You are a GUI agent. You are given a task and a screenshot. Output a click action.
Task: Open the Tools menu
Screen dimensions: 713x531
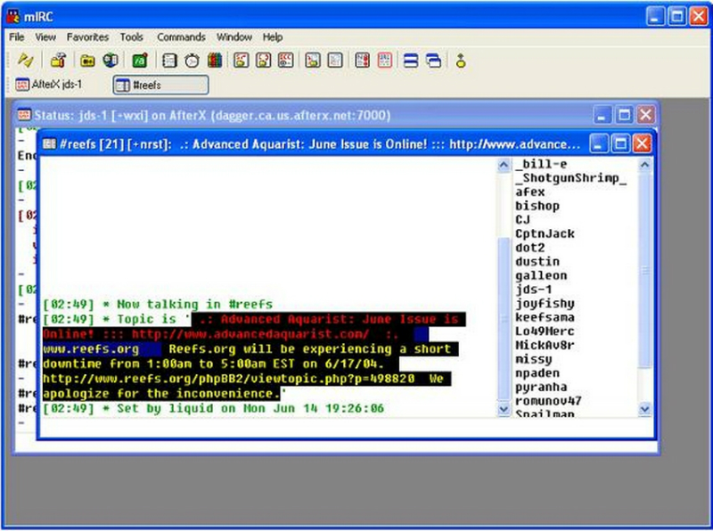(x=132, y=37)
